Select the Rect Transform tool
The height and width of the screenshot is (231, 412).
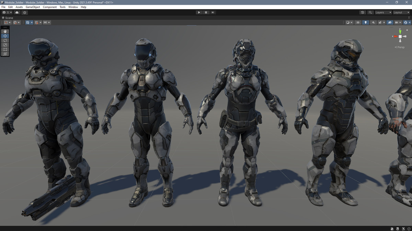5,49
